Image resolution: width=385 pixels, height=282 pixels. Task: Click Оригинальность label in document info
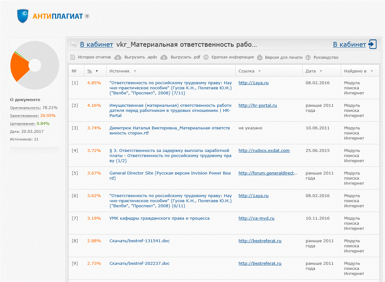point(25,108)
